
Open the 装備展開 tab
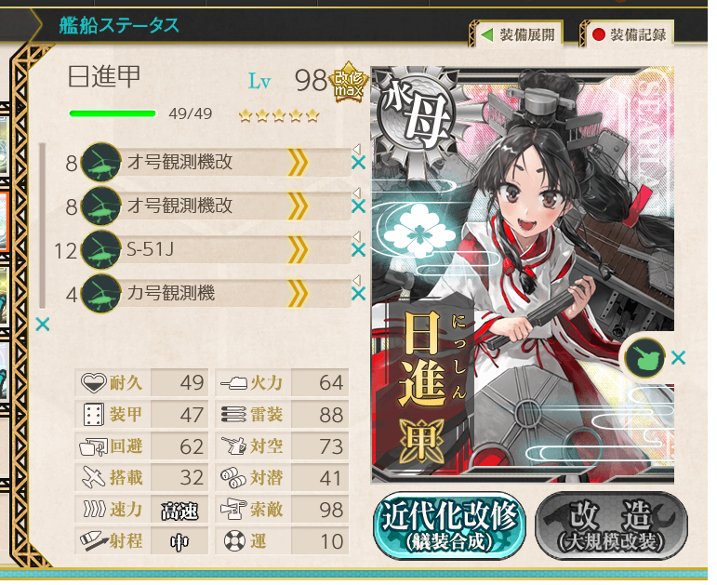[x=517, y=34]
